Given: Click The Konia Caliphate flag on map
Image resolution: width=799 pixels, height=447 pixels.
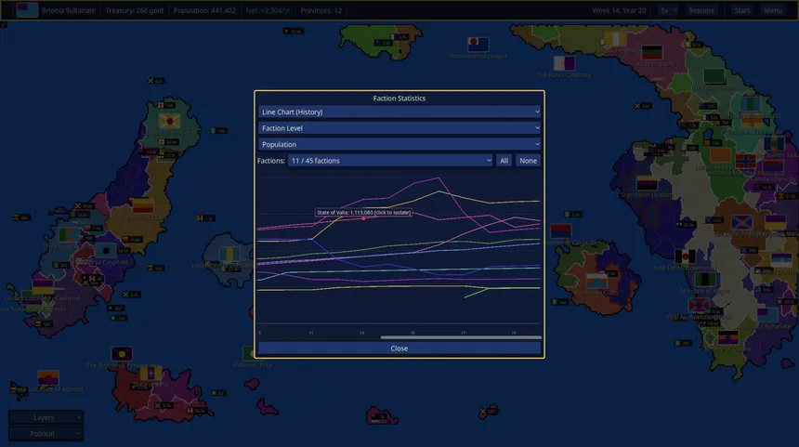Looking at the screenshot, I should point(564,63).
